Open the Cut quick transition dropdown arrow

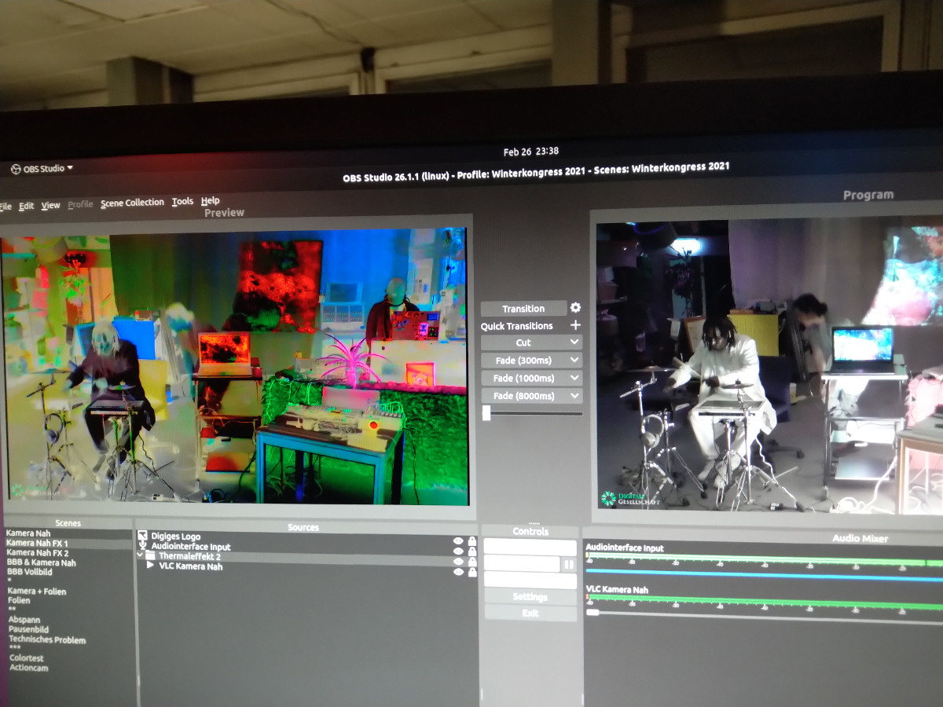(x=574, y=343)
